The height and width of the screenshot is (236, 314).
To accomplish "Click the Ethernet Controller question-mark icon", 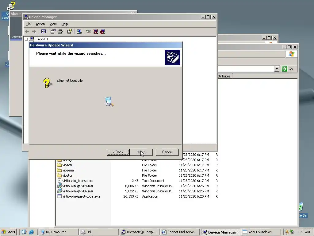I will point(47,83).
